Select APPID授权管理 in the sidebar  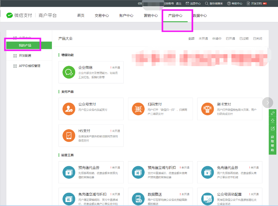click(x=30, y=66)
